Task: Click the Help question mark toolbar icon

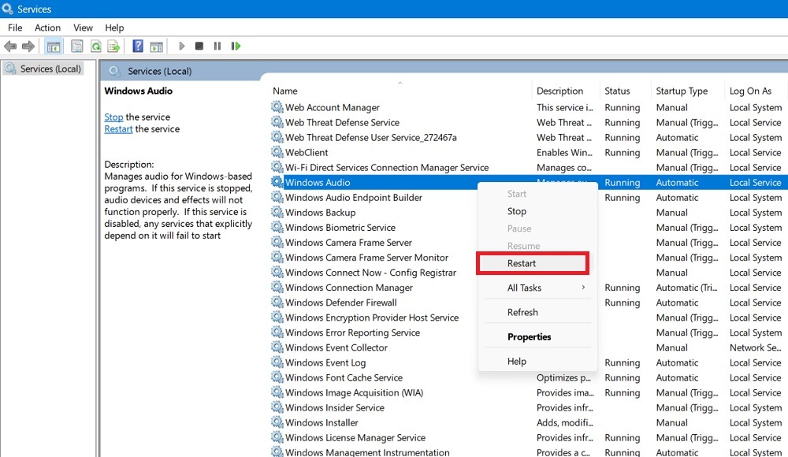Action: coord(138,46)
